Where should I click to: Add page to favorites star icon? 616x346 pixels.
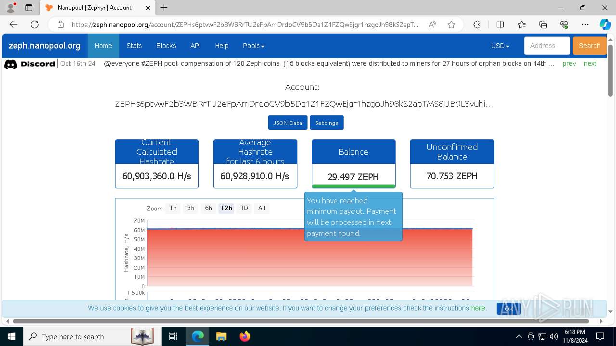[451, 25]
